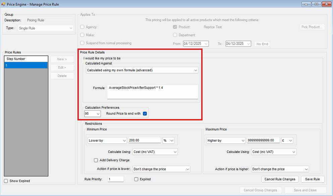Screen dimensions: 333x196
Task: Tick the Make checkbox
Action: pos(82,35)
